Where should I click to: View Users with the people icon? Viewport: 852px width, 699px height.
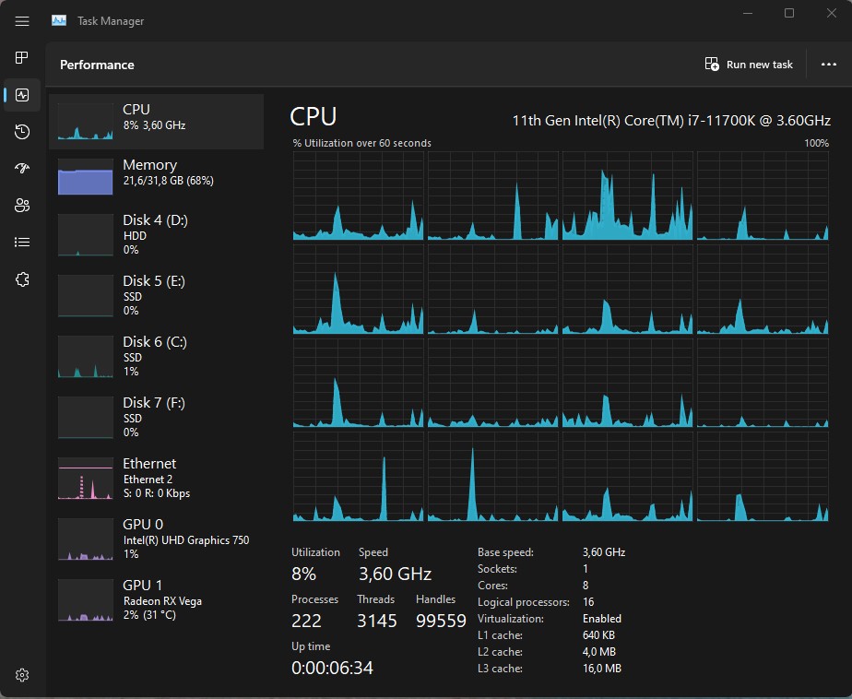(x=21, y=205)
